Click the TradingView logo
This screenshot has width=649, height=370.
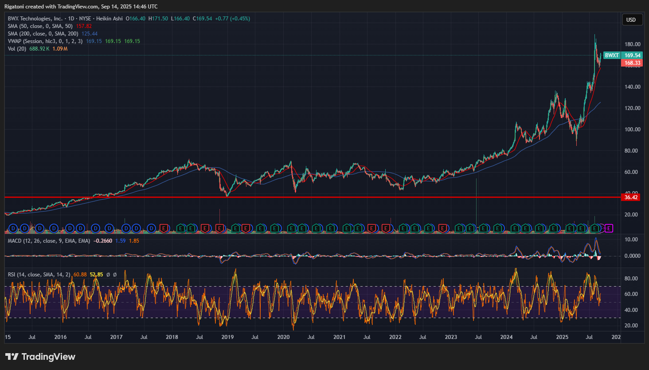pos(40,357)
